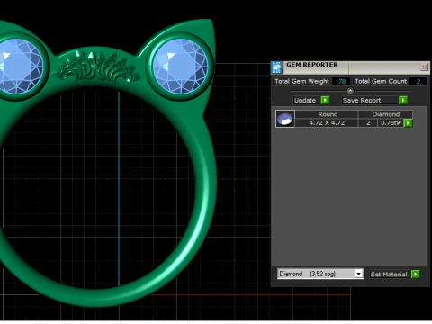Click the Total Gem Count value 2
This screenshot has height=324, width=432.
[418, 81]
